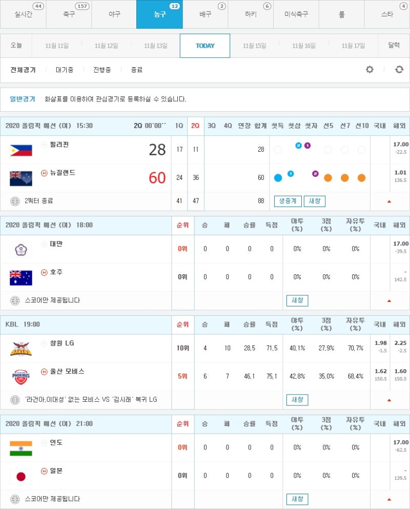Switch to the 배구 sport tab
Image resolution: width=410 pixels, height=509 pixels.
pos(205,14)
